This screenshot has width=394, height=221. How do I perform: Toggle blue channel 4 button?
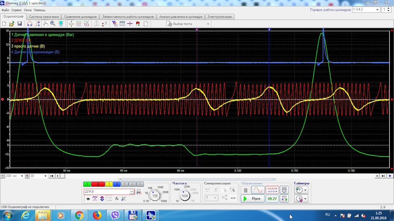[117, 184]
